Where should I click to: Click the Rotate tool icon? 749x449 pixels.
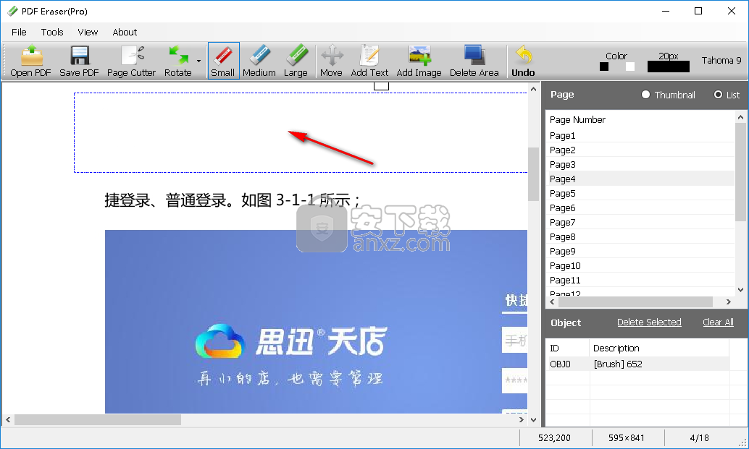(x=178, y=55)
